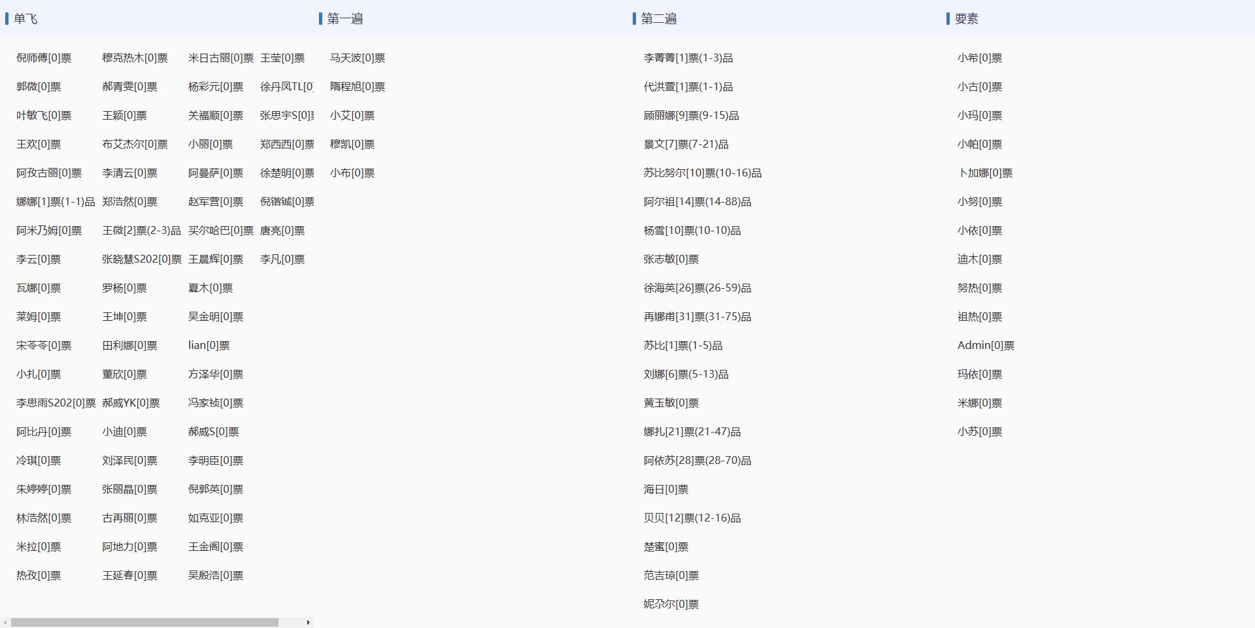This screenshot has height=628, width=1255.
Task: Click the horizontal scrollbar left arrow
Action: [5, 622]
